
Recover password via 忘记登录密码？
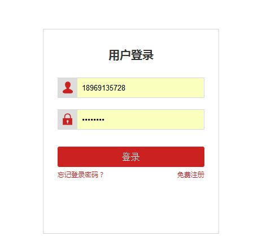[81, 175]
